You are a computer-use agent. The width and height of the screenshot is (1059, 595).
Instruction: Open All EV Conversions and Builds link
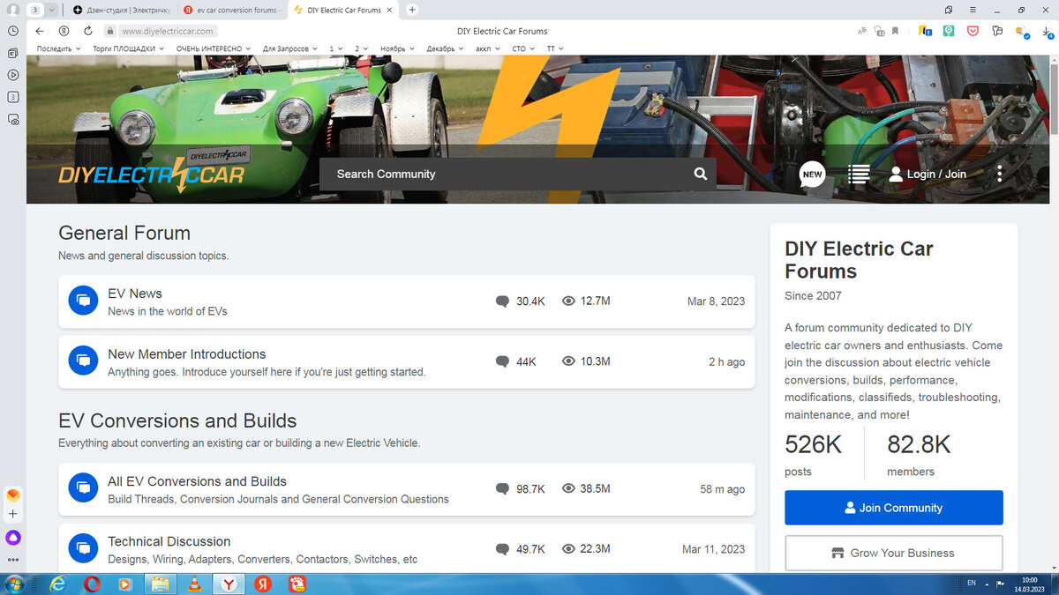[x=197, y=481]
